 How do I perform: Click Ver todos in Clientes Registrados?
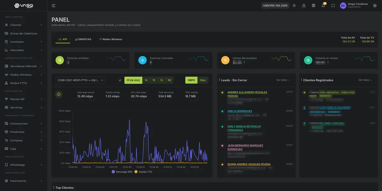click(x=365, y=80)
